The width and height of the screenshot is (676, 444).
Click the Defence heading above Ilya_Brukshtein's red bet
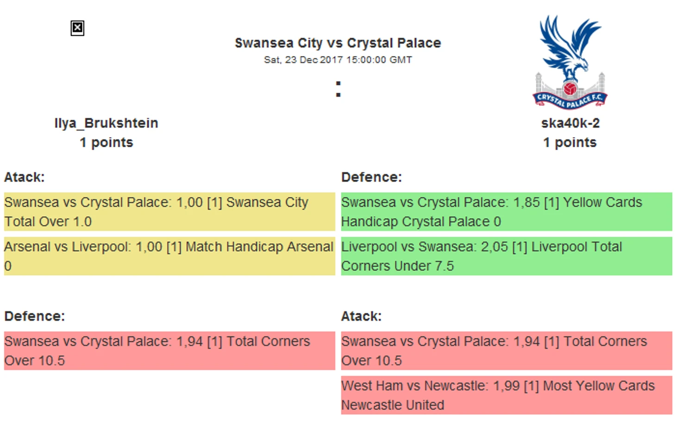point(35,316)
